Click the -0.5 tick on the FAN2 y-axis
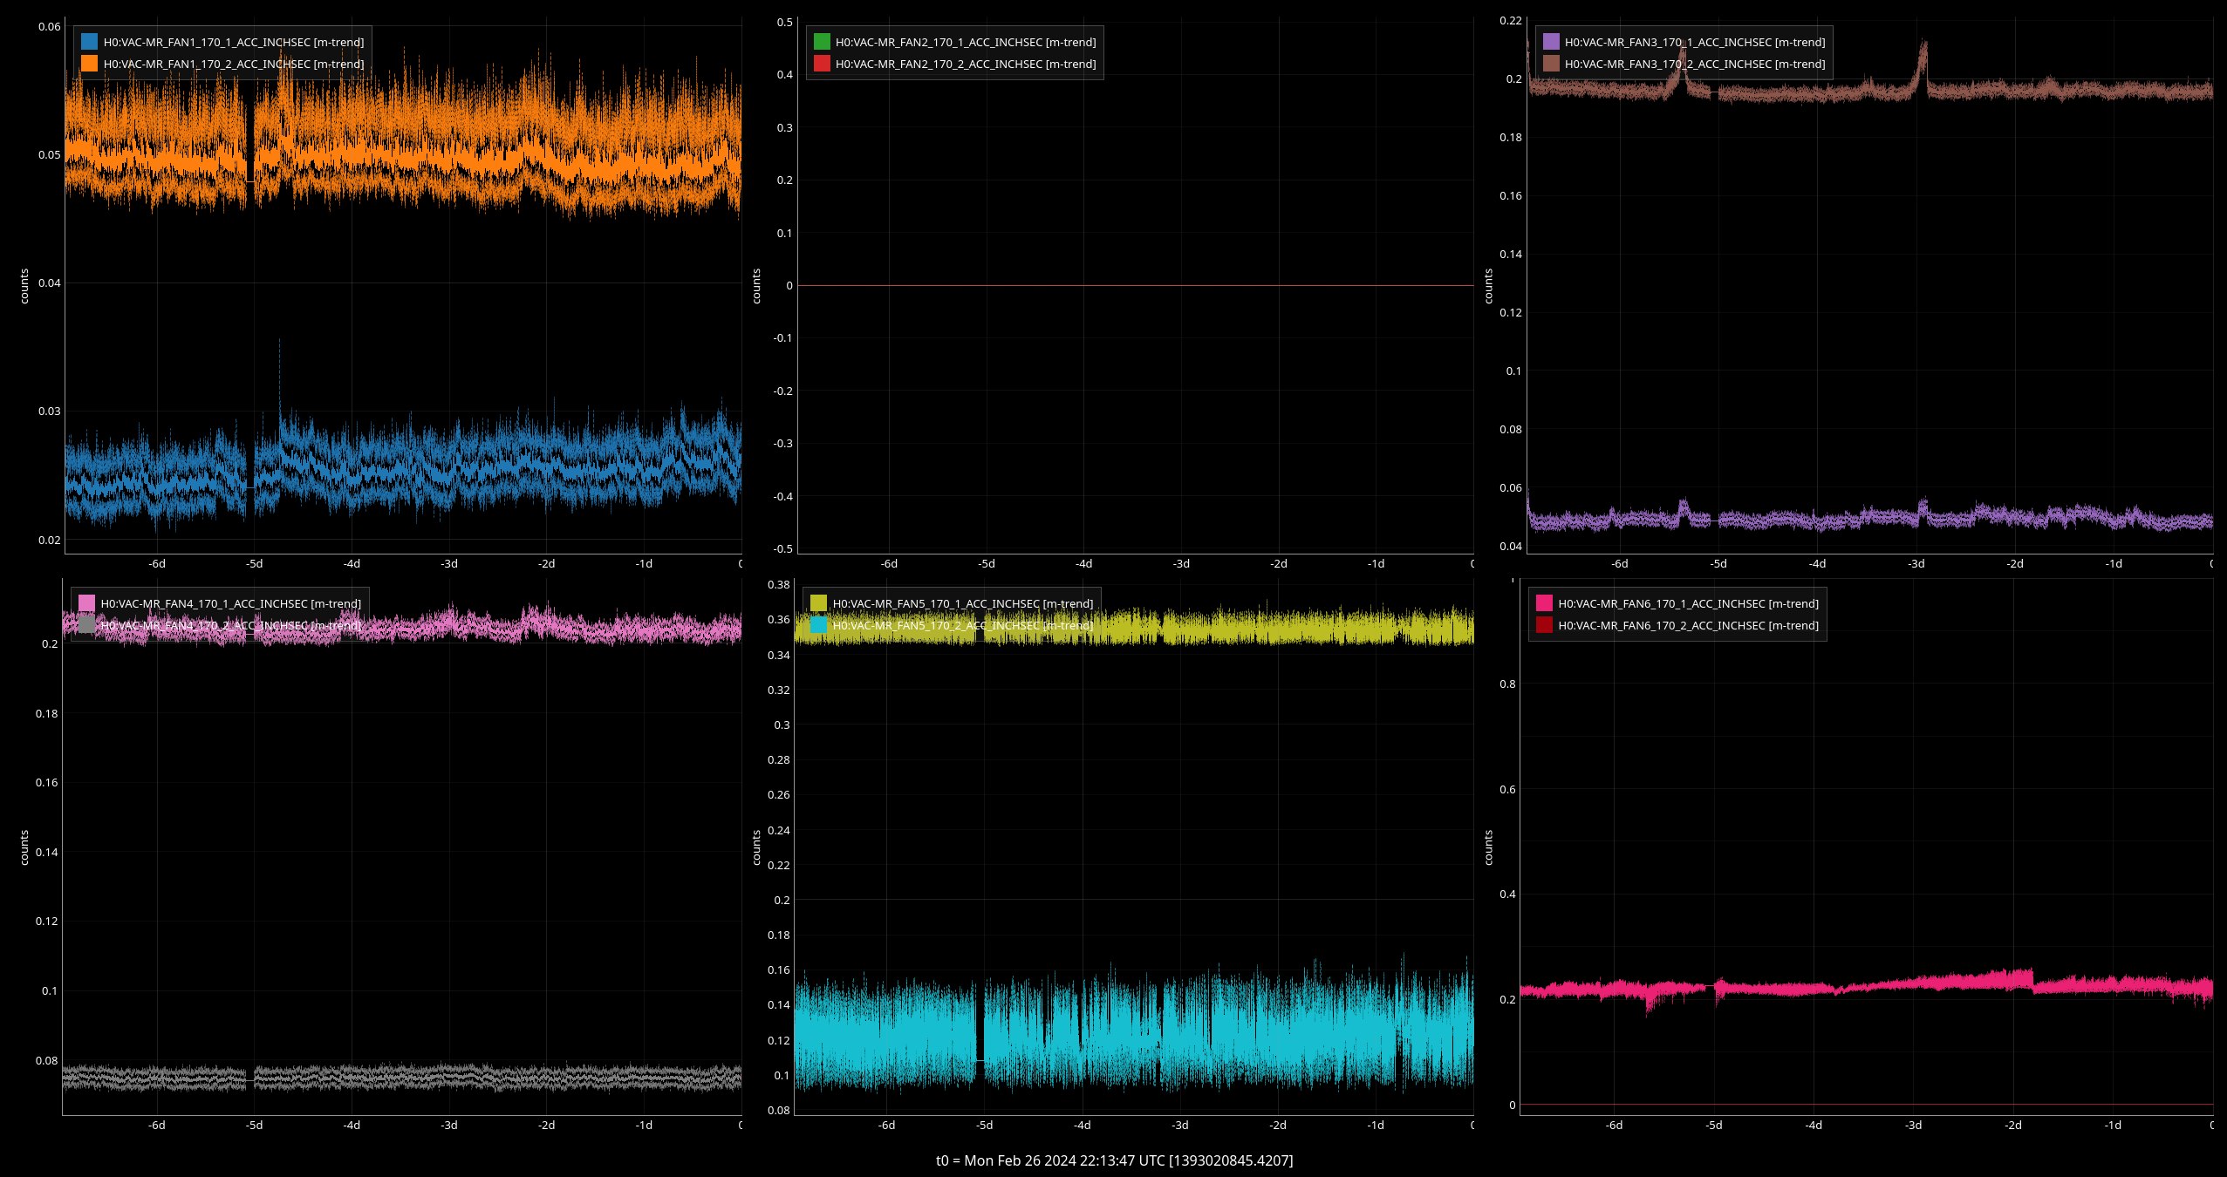This screenshot has height=1177, width=2227. (x=783, y=549)
